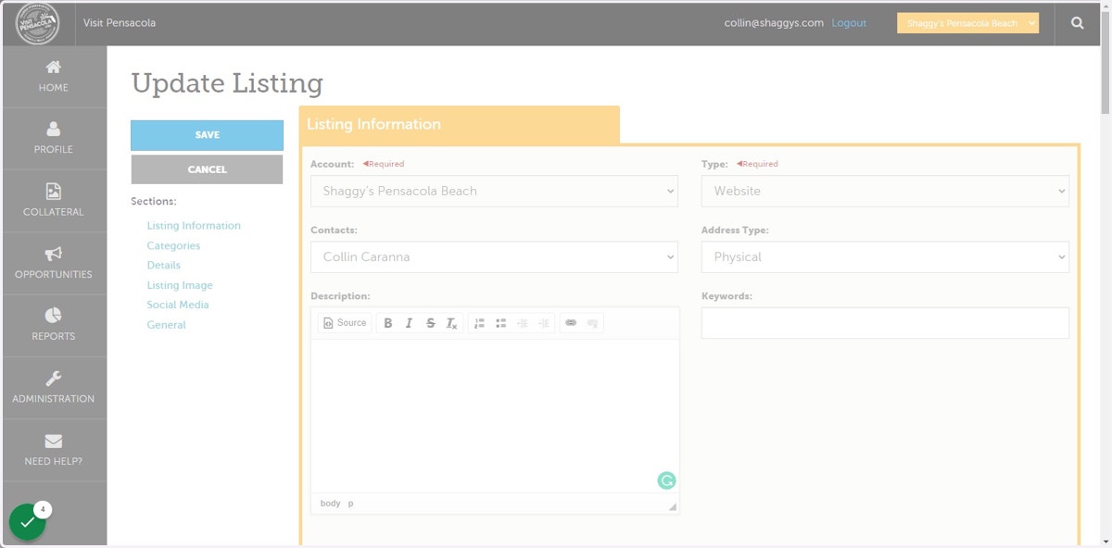The width and height of the screenshot is (1112, 548).
Task: Insert a link in description editor
Action: [571, 323]
